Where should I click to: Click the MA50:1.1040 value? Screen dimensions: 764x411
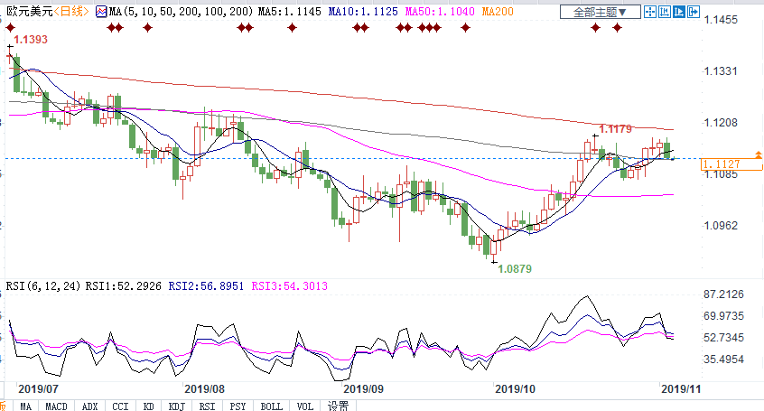[440, 12]
